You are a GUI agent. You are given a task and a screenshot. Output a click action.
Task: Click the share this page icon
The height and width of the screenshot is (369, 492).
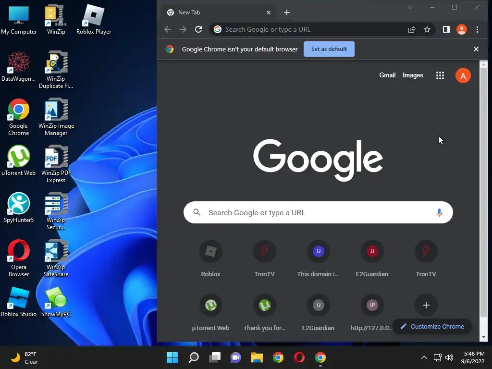pyautogui.click(x=412, y=29)
